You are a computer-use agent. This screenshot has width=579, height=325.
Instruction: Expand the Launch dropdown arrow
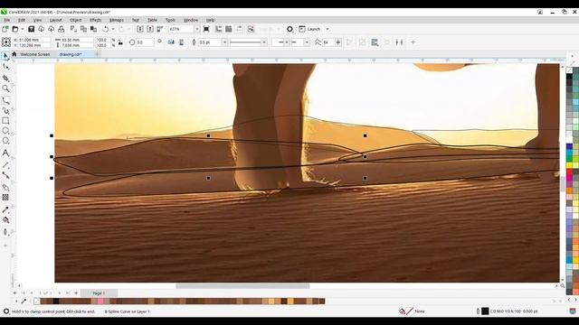(327, 29)
